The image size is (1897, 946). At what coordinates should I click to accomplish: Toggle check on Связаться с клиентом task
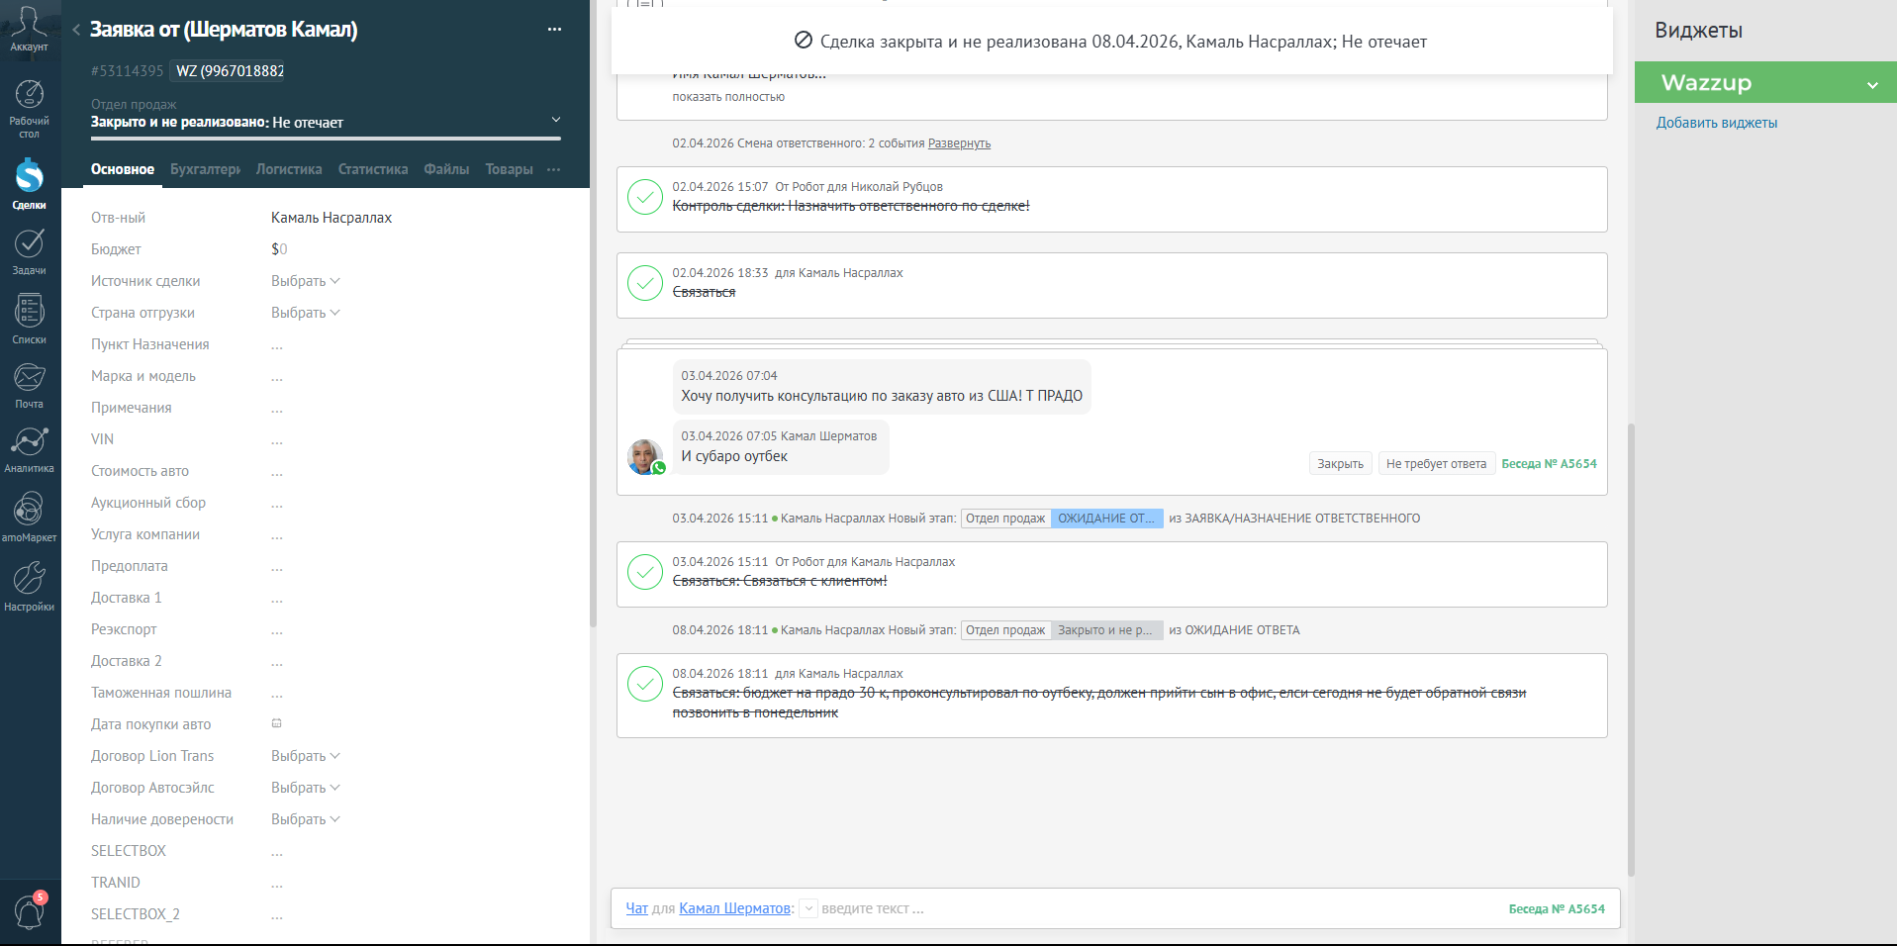click(x=645, y=572)
